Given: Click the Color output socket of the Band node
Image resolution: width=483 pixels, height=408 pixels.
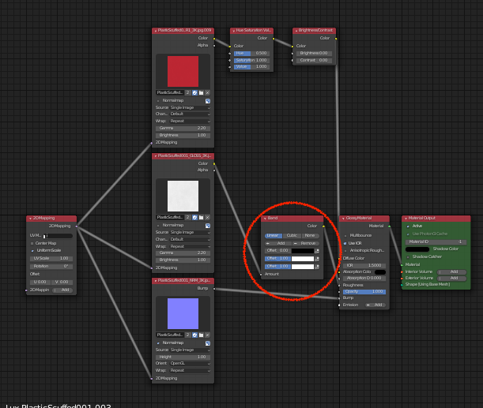Looking at the screenshot, I should 324,226.
